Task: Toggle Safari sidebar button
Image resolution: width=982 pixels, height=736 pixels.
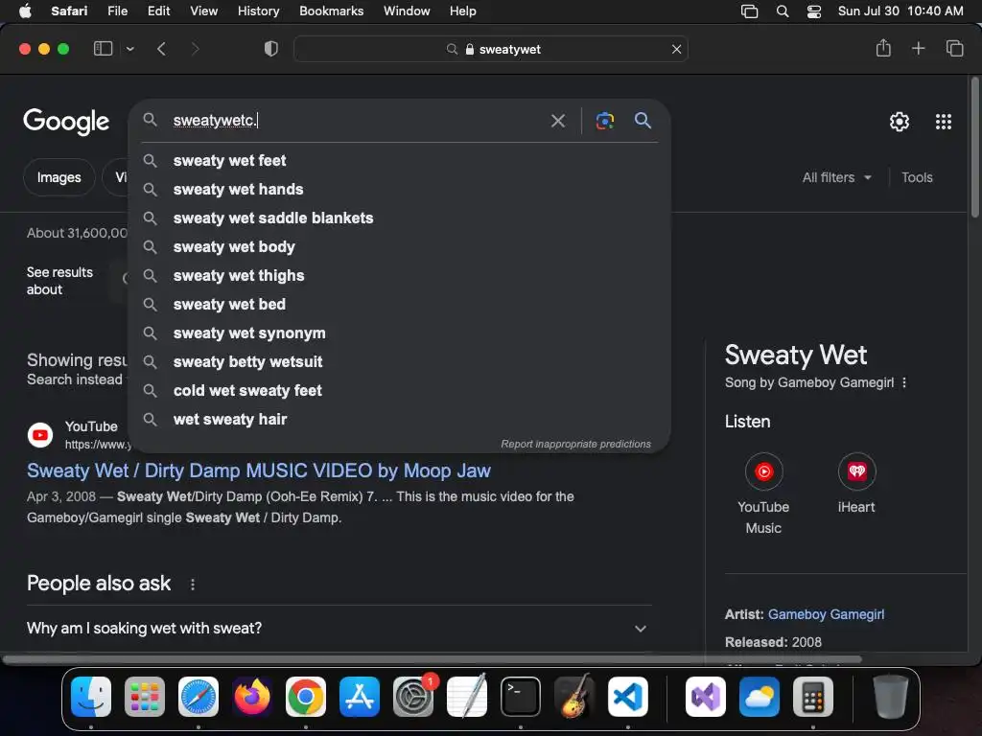Action: coord(103,49)
